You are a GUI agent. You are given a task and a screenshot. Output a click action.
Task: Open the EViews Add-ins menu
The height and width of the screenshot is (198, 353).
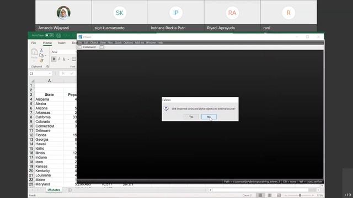point(140,42)
